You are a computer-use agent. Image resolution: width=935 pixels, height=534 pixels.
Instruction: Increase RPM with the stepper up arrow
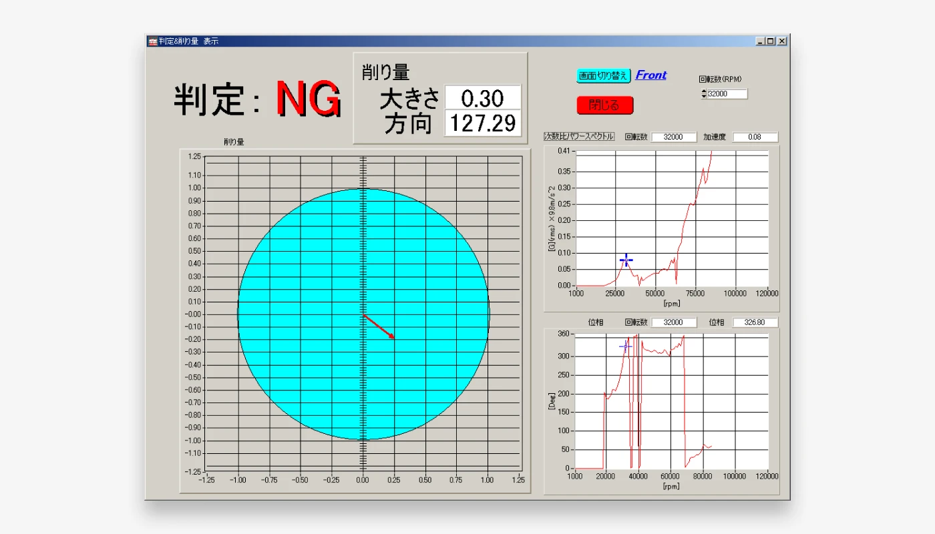pos(703,92)
